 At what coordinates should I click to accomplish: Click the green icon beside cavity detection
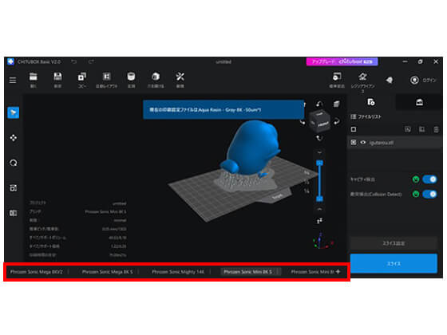tap(416, 179)
